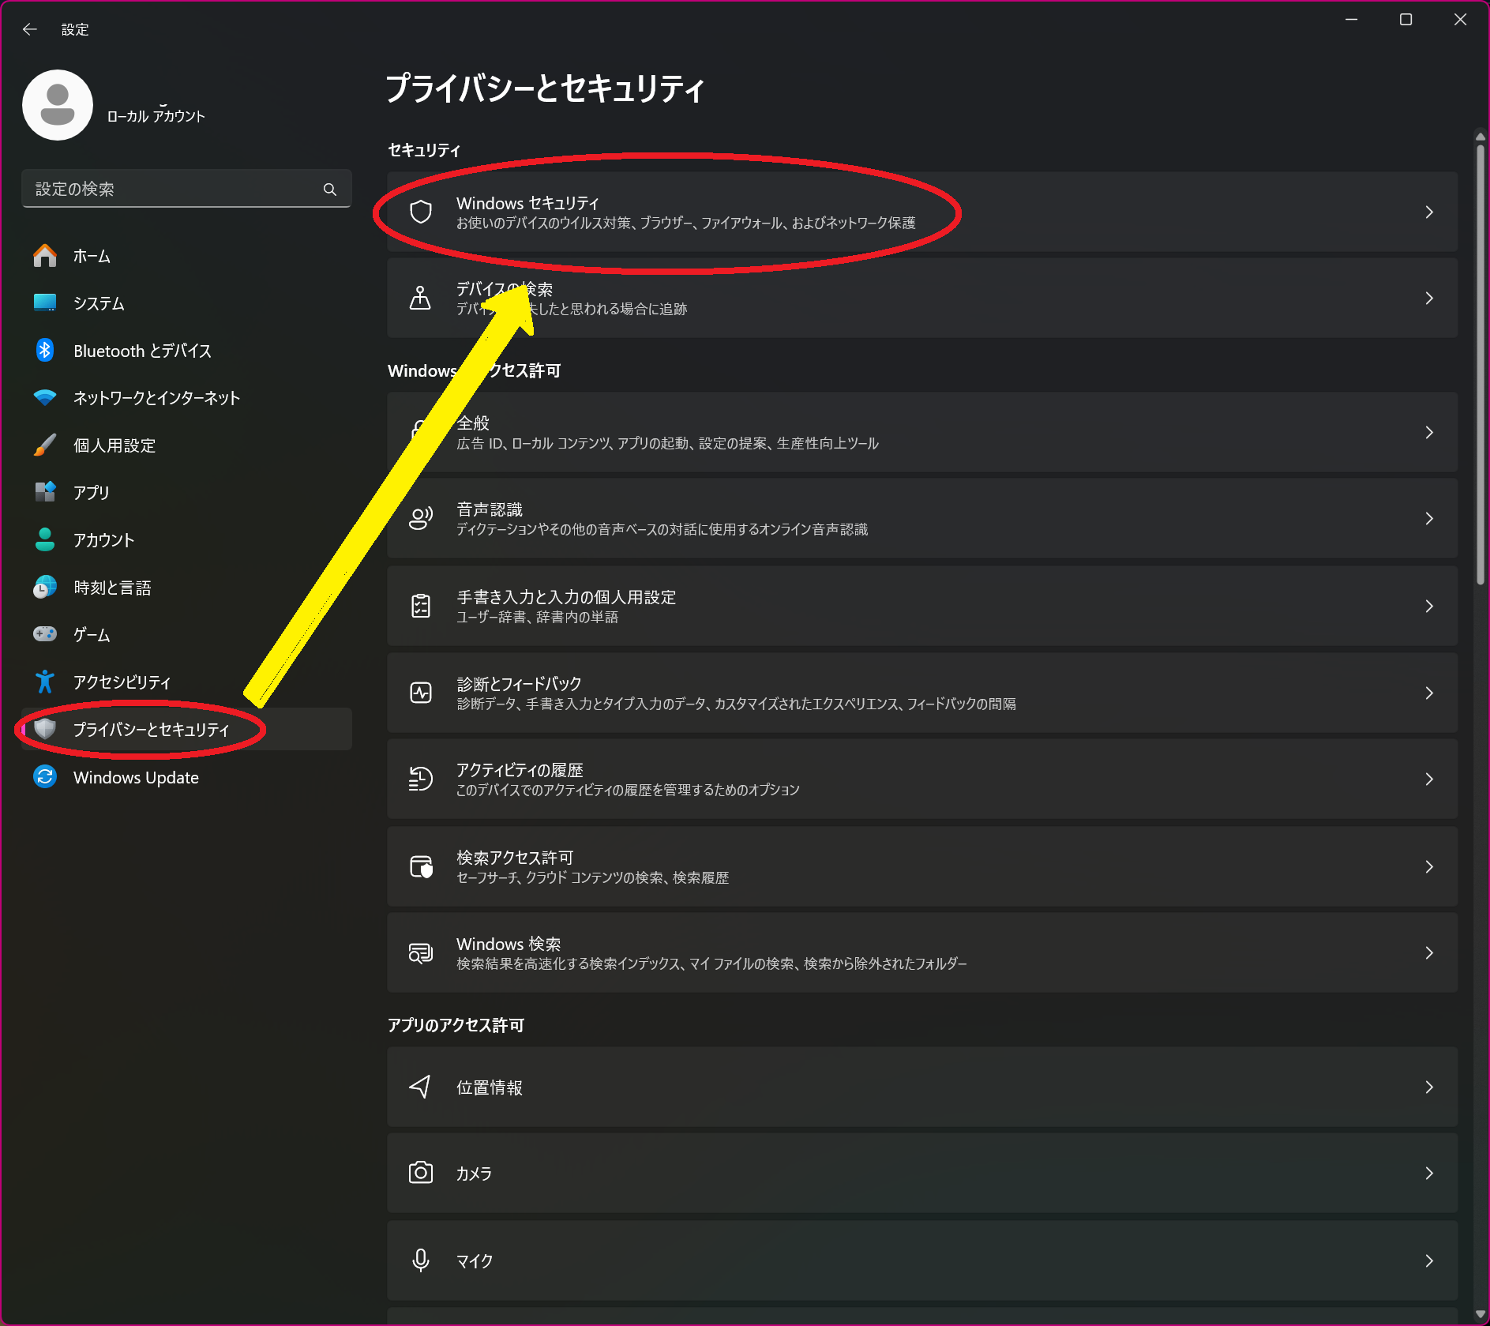
Task: Click the カメラ camera icon
Action: 421,1173
